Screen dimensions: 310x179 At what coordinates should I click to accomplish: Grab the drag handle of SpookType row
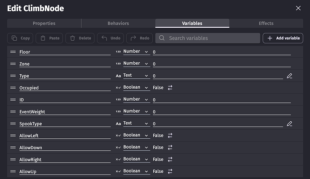13,124
